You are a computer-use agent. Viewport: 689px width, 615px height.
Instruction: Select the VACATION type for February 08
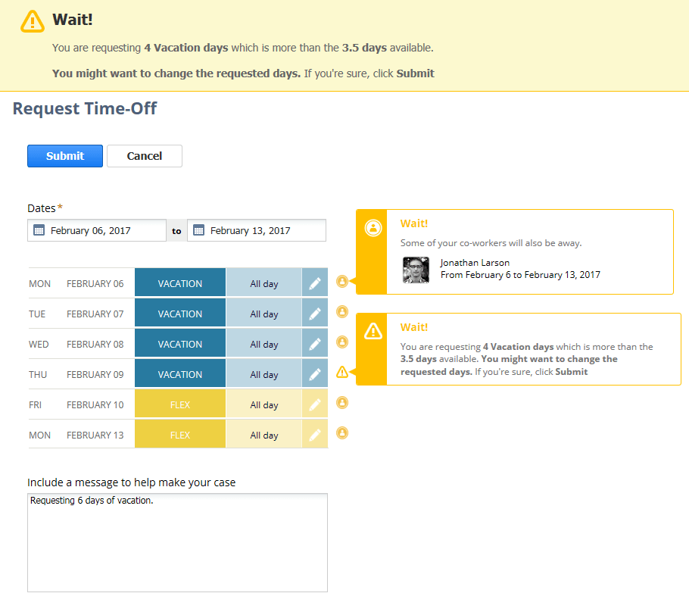click(180, 344)
